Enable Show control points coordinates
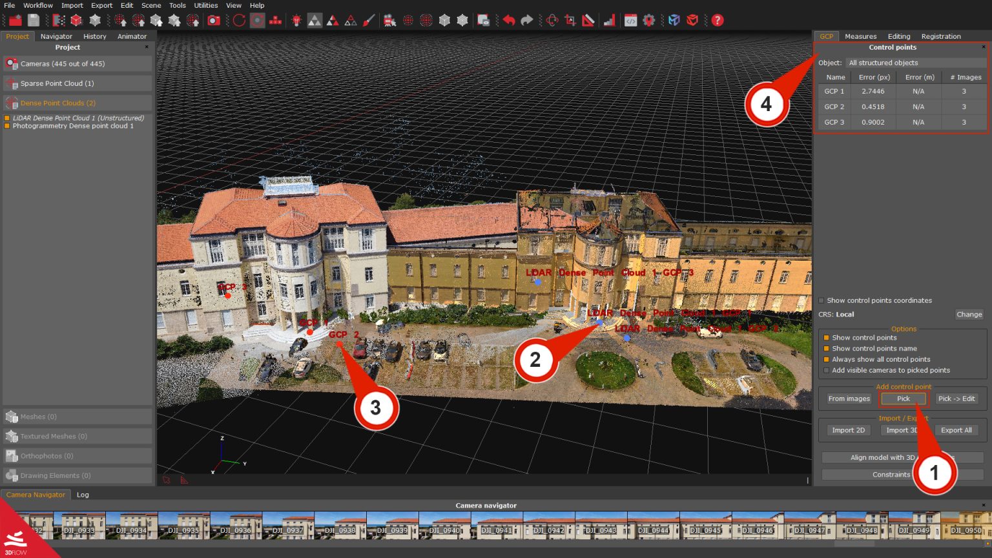Screen dimensions: 992x558 pyautogui.click(x=821, y=300)
